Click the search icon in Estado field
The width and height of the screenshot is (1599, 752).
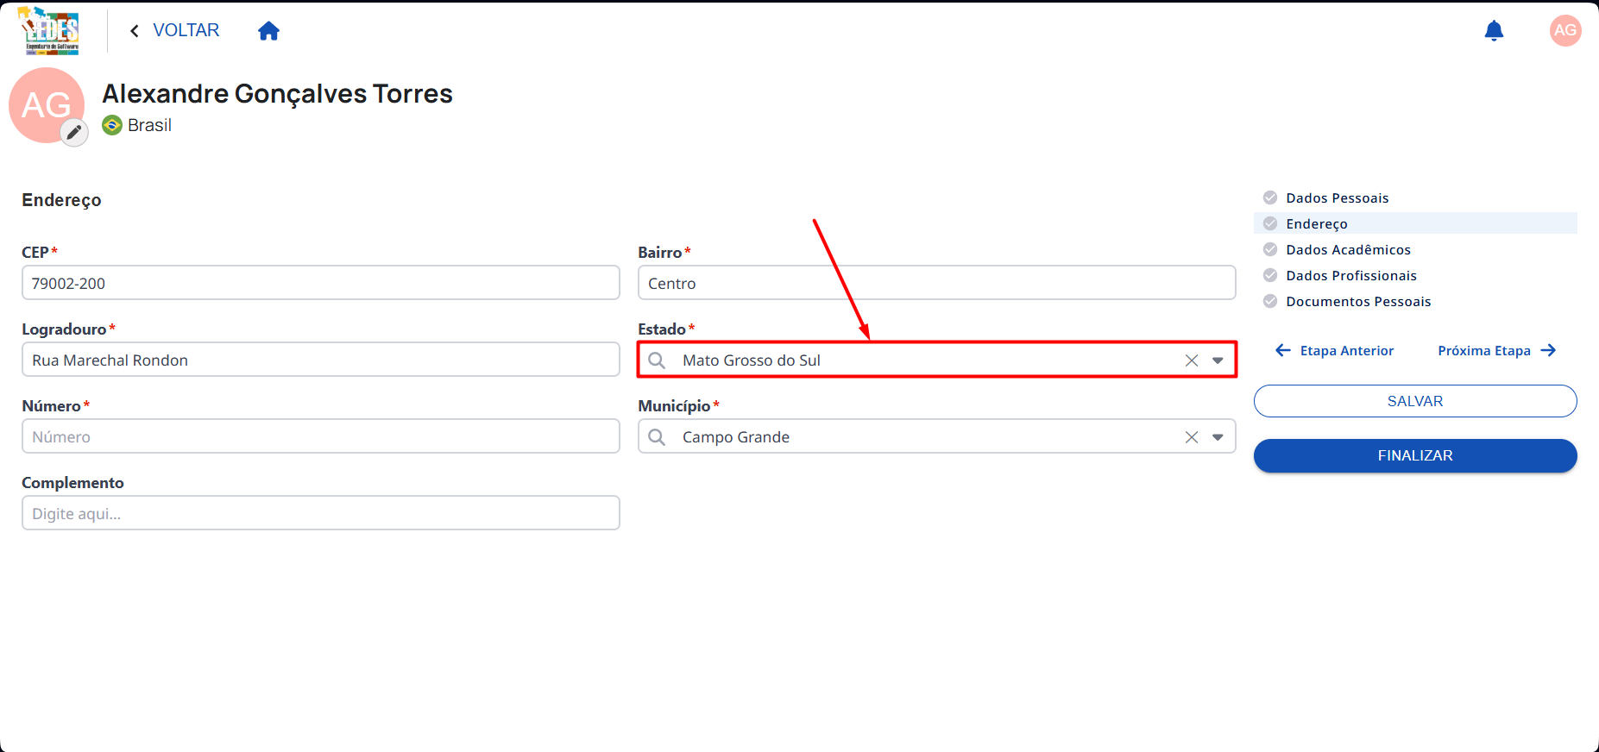pyautogui.click(x=657, y=360)
